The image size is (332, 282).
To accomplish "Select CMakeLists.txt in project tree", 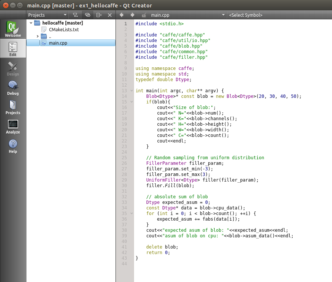I will [64, 29].
